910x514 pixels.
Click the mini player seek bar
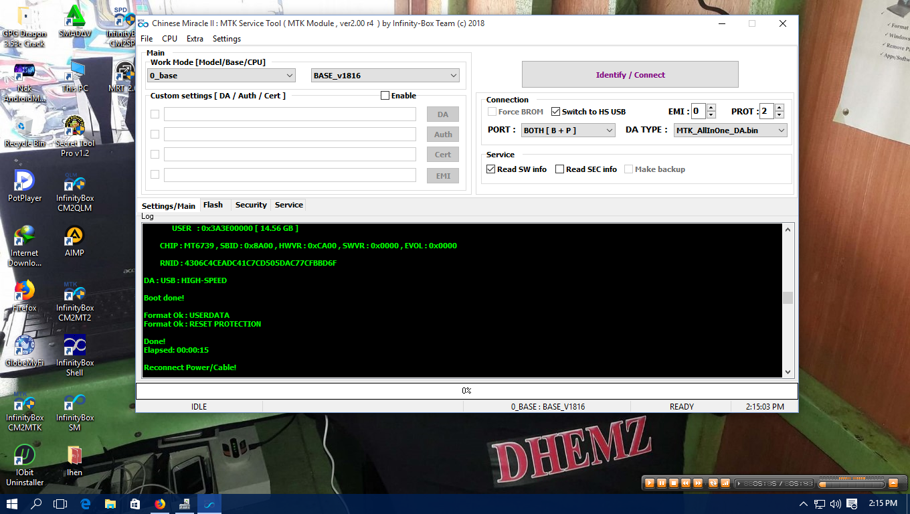(x=850, y=483)
